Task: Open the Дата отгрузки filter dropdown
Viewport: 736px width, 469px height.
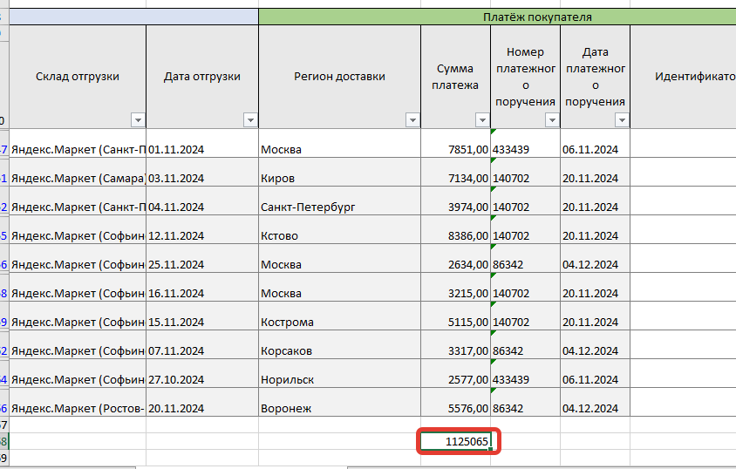Action: pyautogui.click(x=250, y=120)
